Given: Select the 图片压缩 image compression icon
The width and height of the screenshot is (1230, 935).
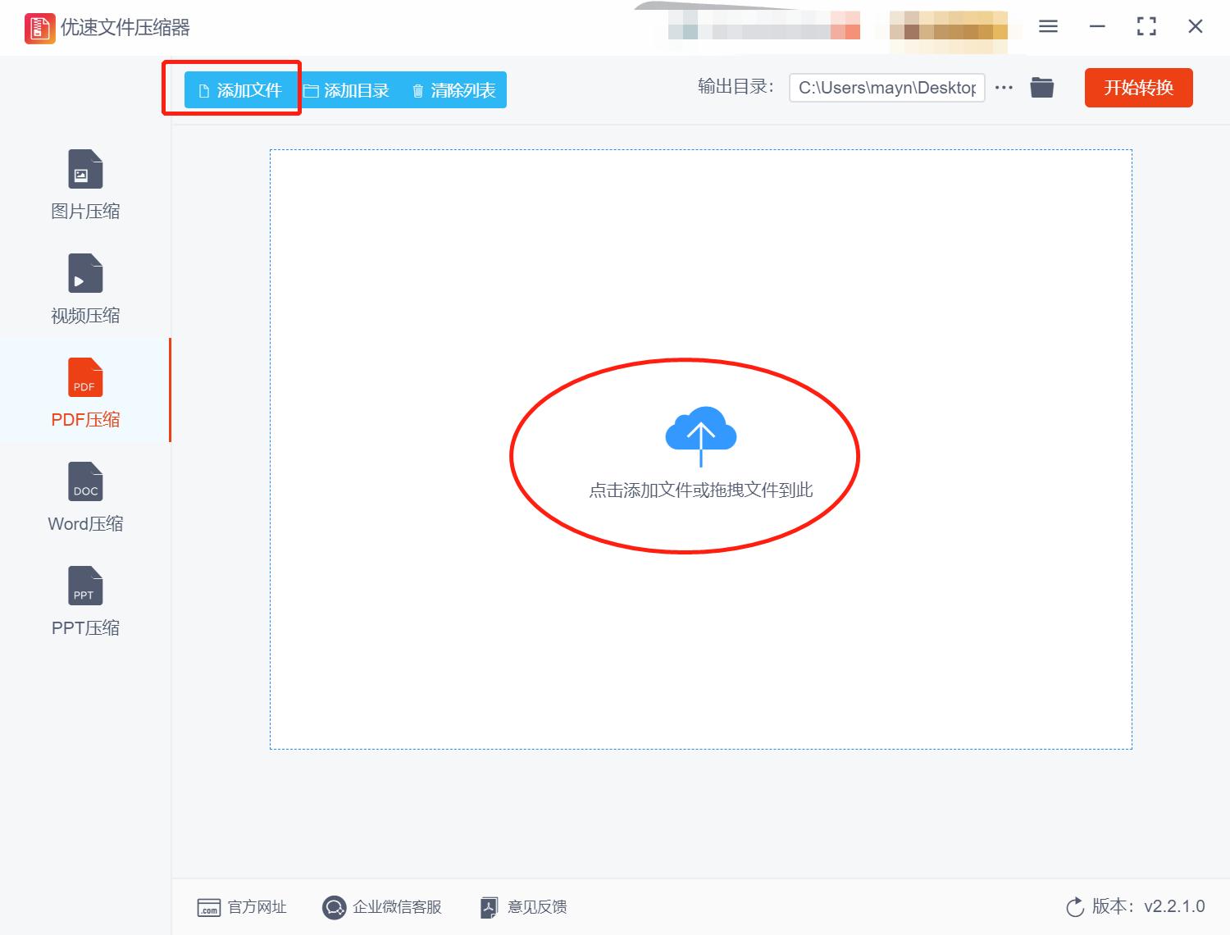Looking at the screenshot, I should click(x=84, y=169).
